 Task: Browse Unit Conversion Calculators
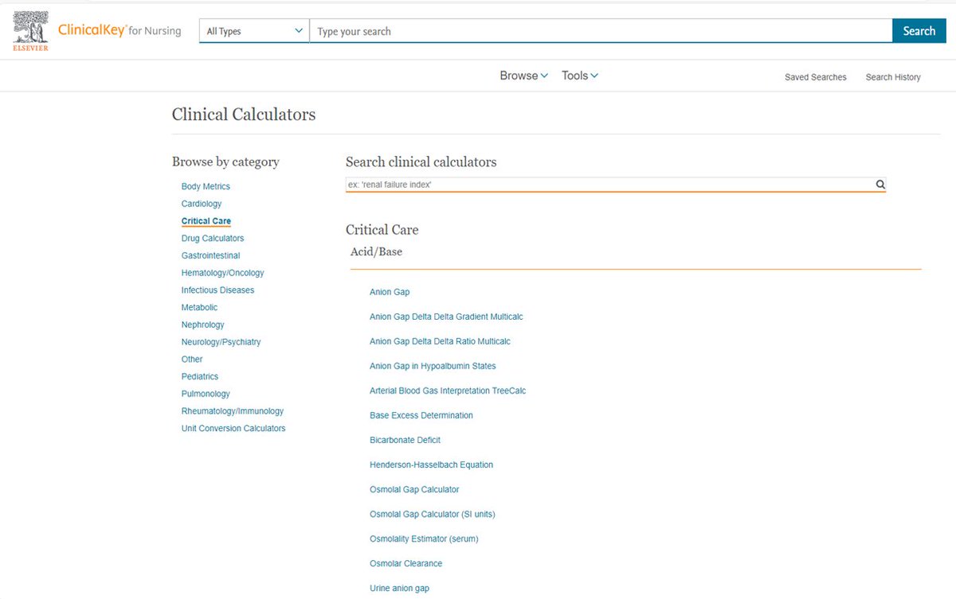[233, 428]
